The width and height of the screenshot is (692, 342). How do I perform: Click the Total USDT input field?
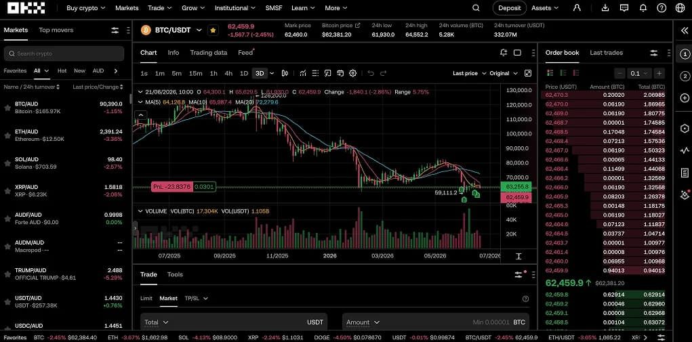[x=234, y=322]
